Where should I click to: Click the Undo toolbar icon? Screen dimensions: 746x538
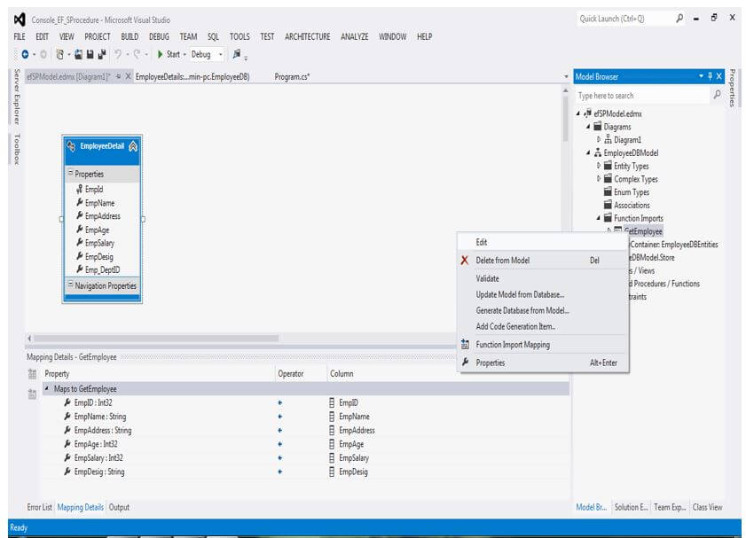click(118, 55)
